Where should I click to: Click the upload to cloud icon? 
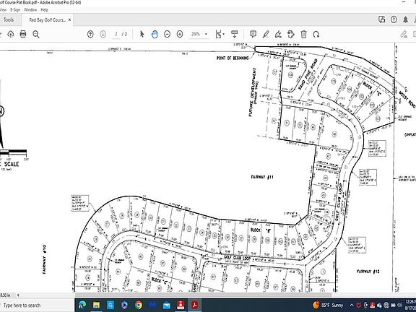[x=11, y=34]
